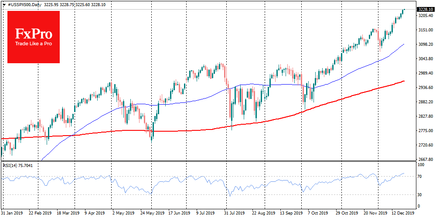Click the 3043.80 price axis level
The image size is (436, 218).
tap(424, 59)
